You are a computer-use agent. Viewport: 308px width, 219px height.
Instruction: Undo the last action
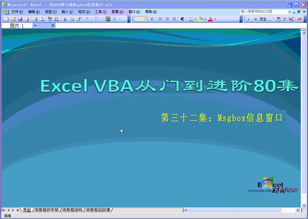[x=87, y=19]
